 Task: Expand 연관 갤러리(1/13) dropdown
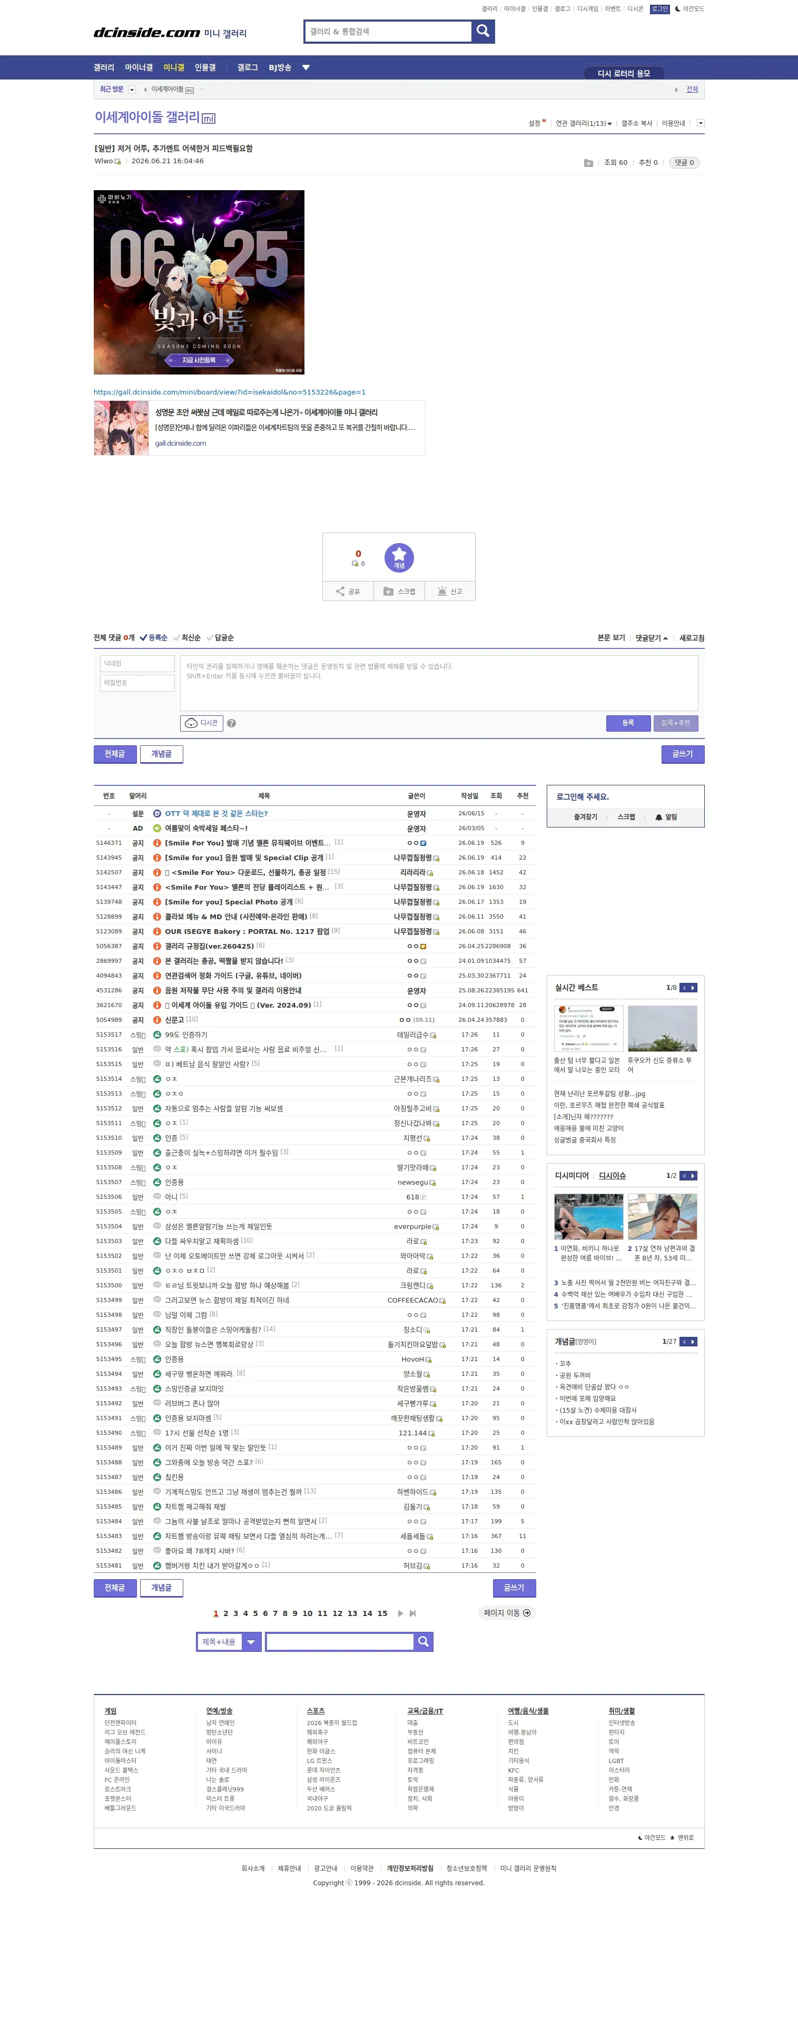click(584, 124)
